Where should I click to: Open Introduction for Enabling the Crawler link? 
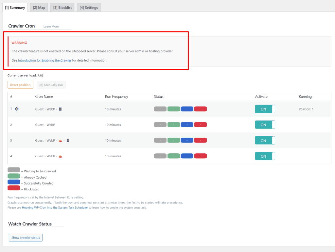pos(44,60)
